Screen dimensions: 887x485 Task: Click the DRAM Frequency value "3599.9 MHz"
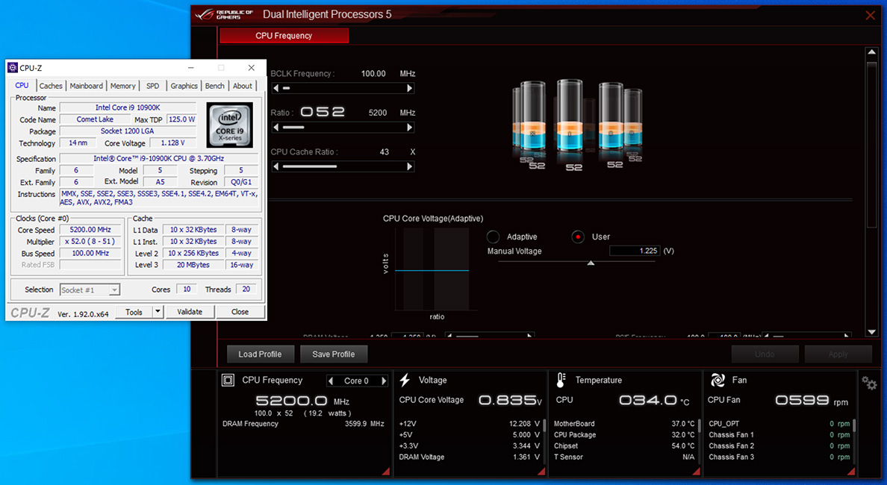point(364,424)
